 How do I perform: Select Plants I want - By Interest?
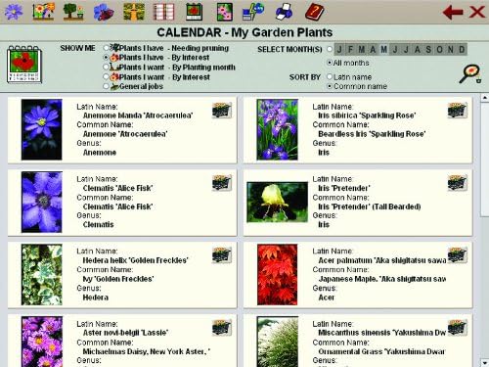106,77
